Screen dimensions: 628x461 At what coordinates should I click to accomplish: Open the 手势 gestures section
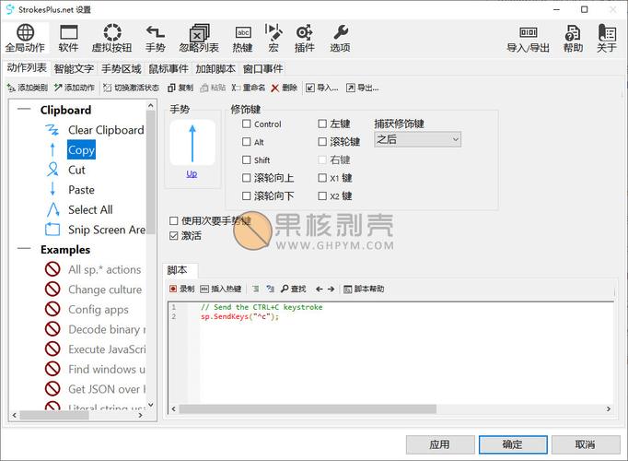(x=155, y=39)
